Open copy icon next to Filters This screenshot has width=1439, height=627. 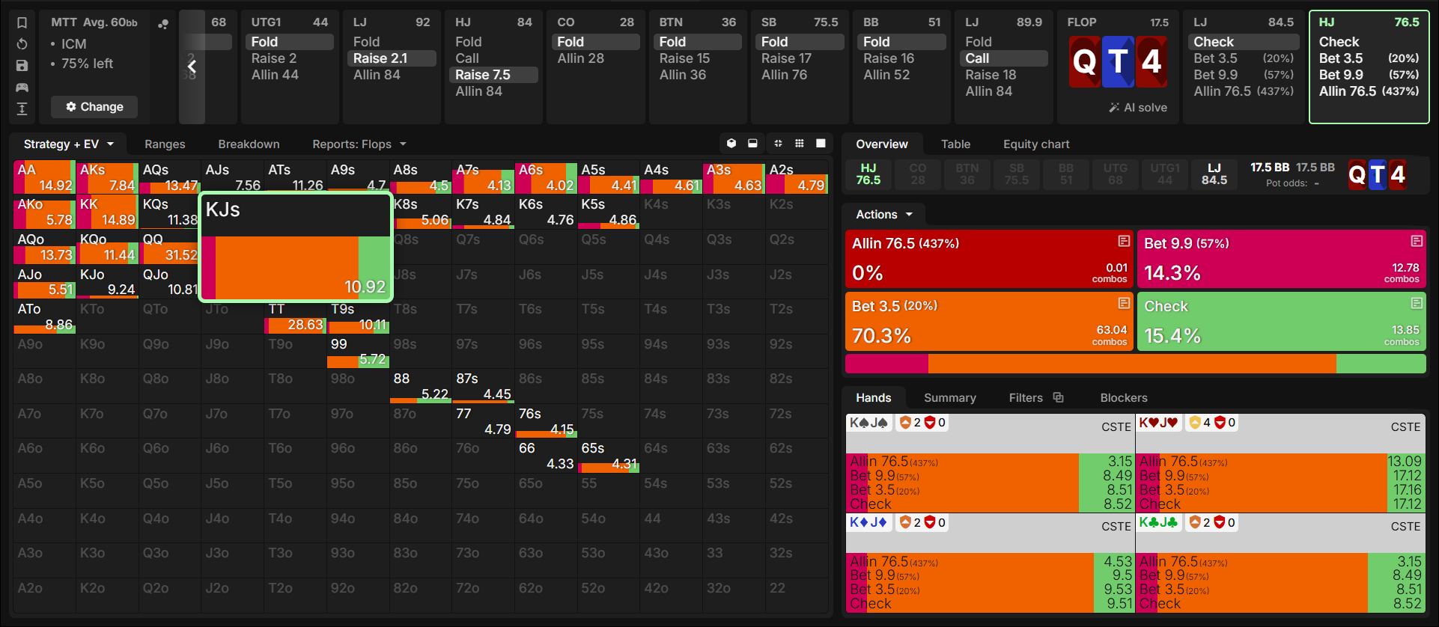(1058, 397)
